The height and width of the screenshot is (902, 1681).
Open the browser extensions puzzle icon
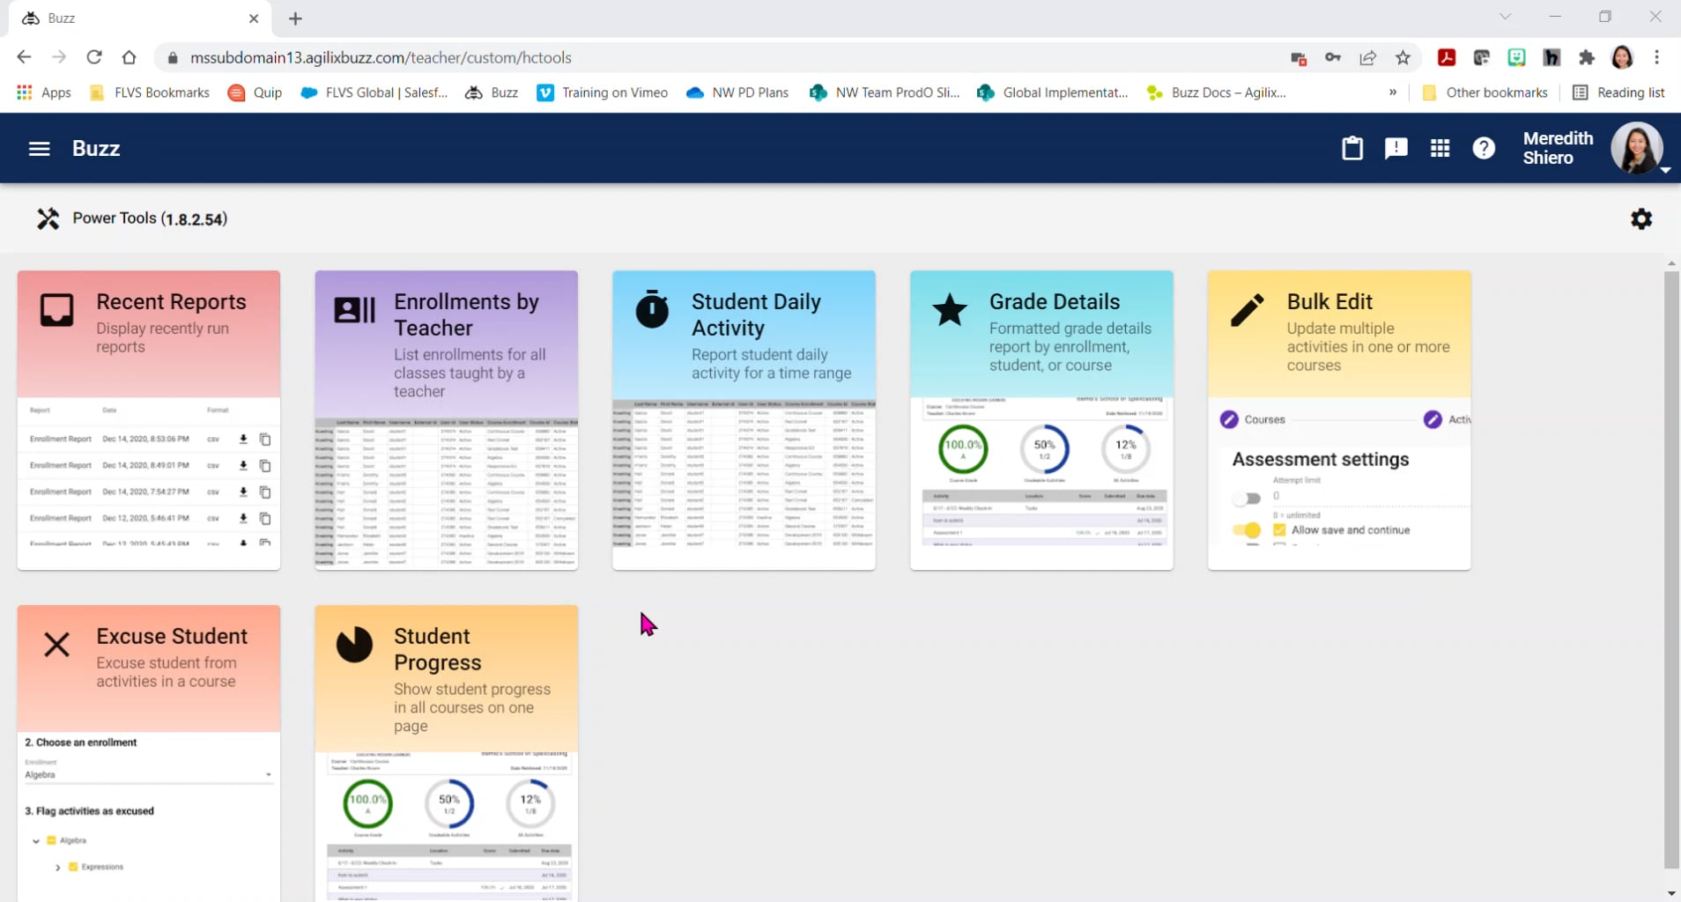click(1587, 58)
